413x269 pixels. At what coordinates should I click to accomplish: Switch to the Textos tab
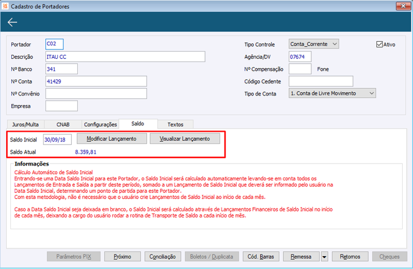coord(176,124)
